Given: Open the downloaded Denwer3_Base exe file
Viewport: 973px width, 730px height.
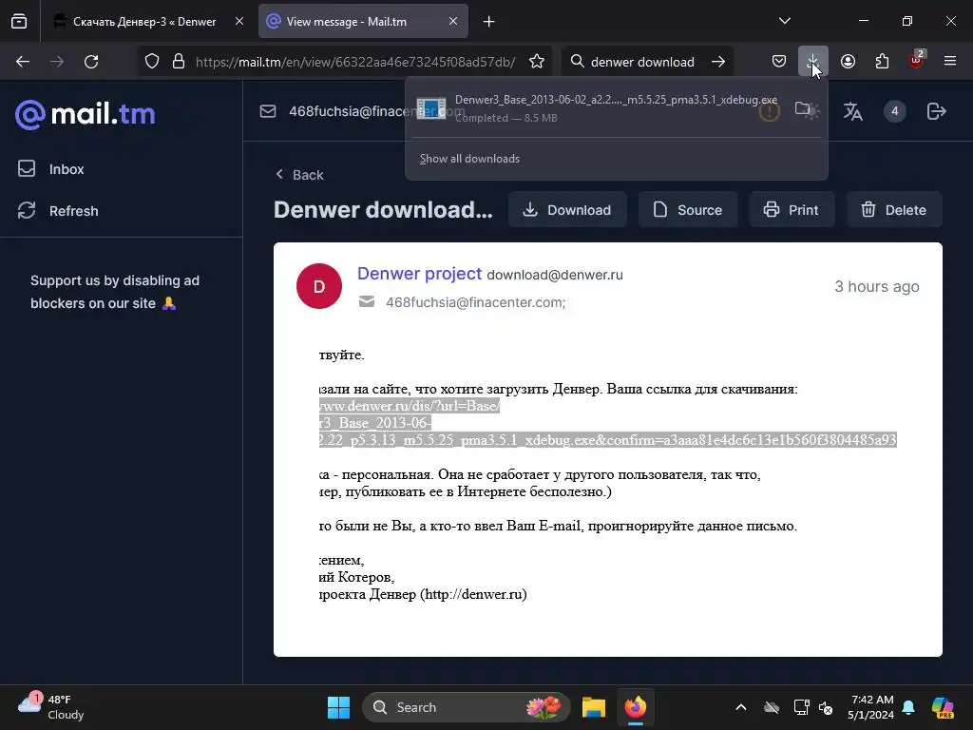Looking at the screenshot, I should [x=583, y=108].
